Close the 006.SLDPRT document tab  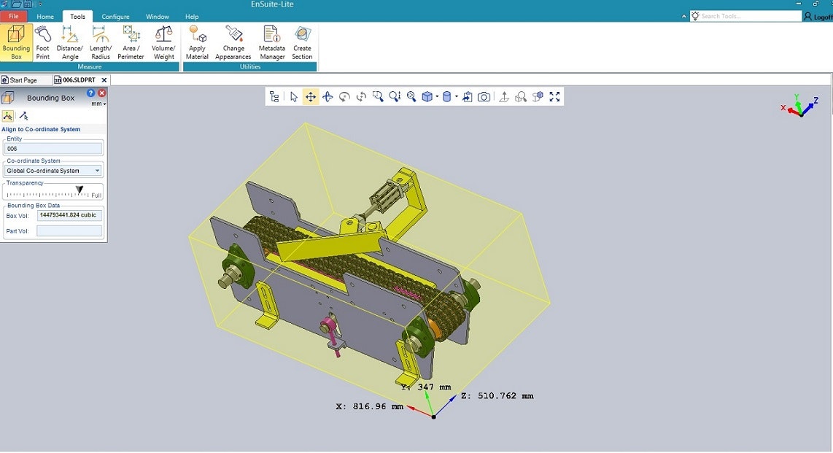[104, 80]
